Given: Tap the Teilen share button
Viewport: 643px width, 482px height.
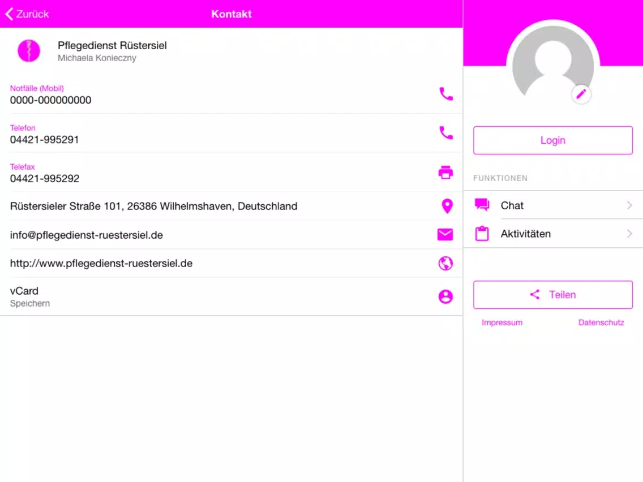Looking at the screenshot, I should pyautogui.click(x=553, y=295).
